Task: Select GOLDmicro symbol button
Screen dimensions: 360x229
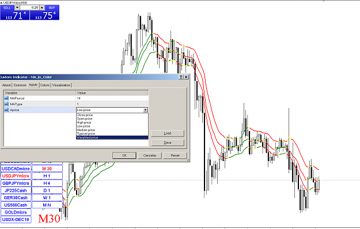Action: click(x=16, y=212)
